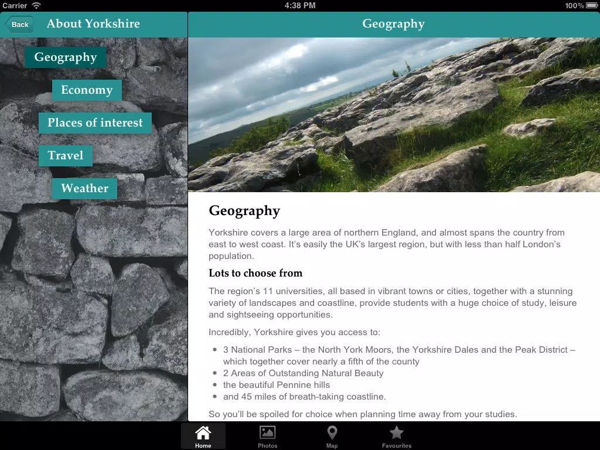Click the battery indicator in status bar

(591, 5)
